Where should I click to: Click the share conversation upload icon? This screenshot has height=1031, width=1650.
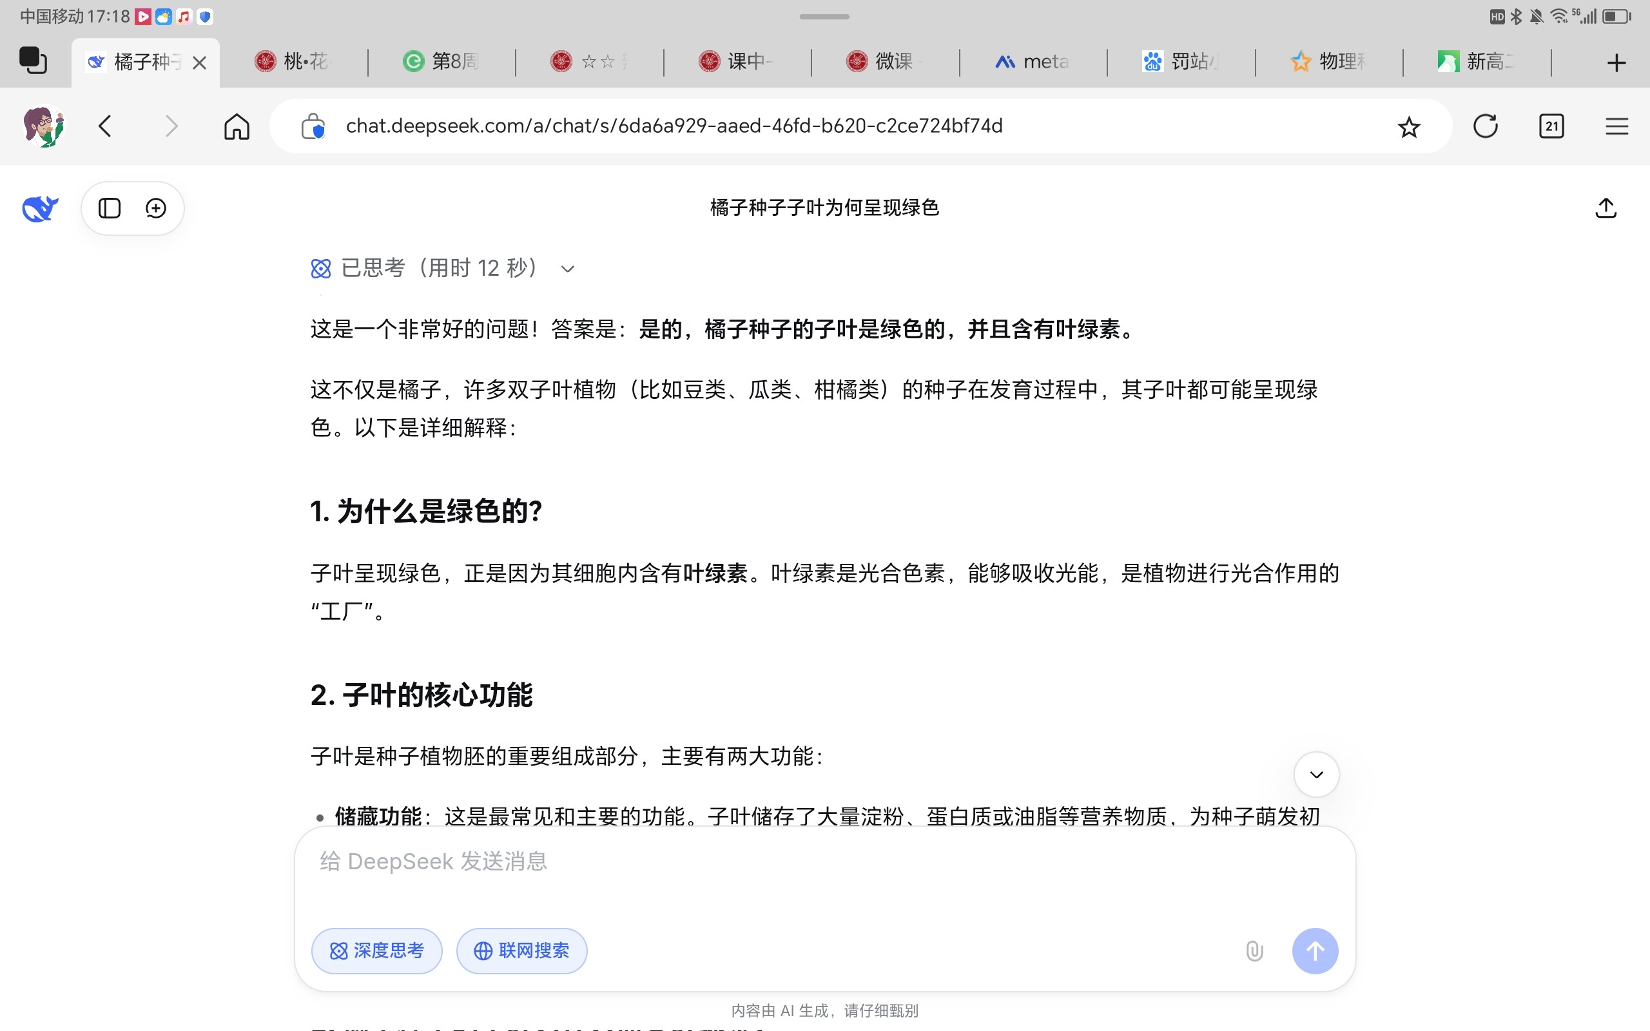click(1606, 208)
